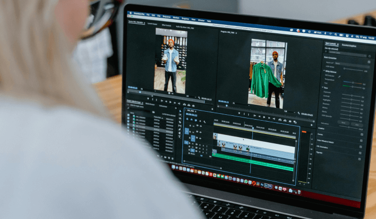
Task: Open WhatsApp from the Dock
Action: [x=246, y=181]
